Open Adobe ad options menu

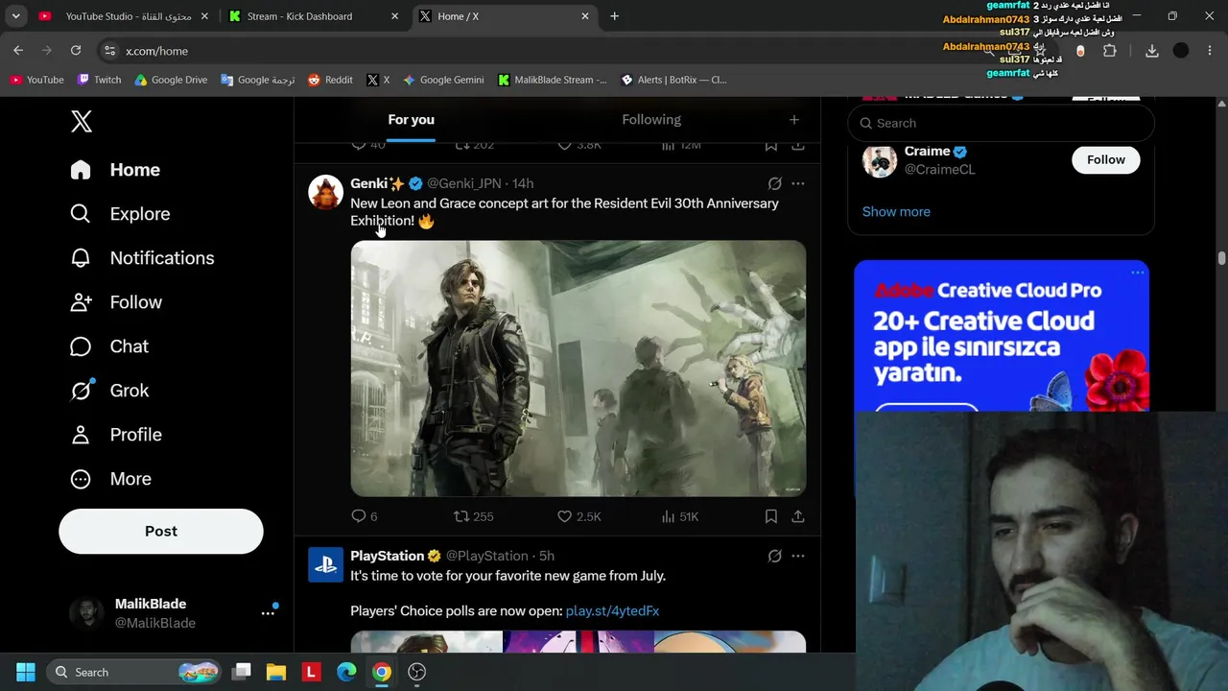click(x=1137, y=273)
